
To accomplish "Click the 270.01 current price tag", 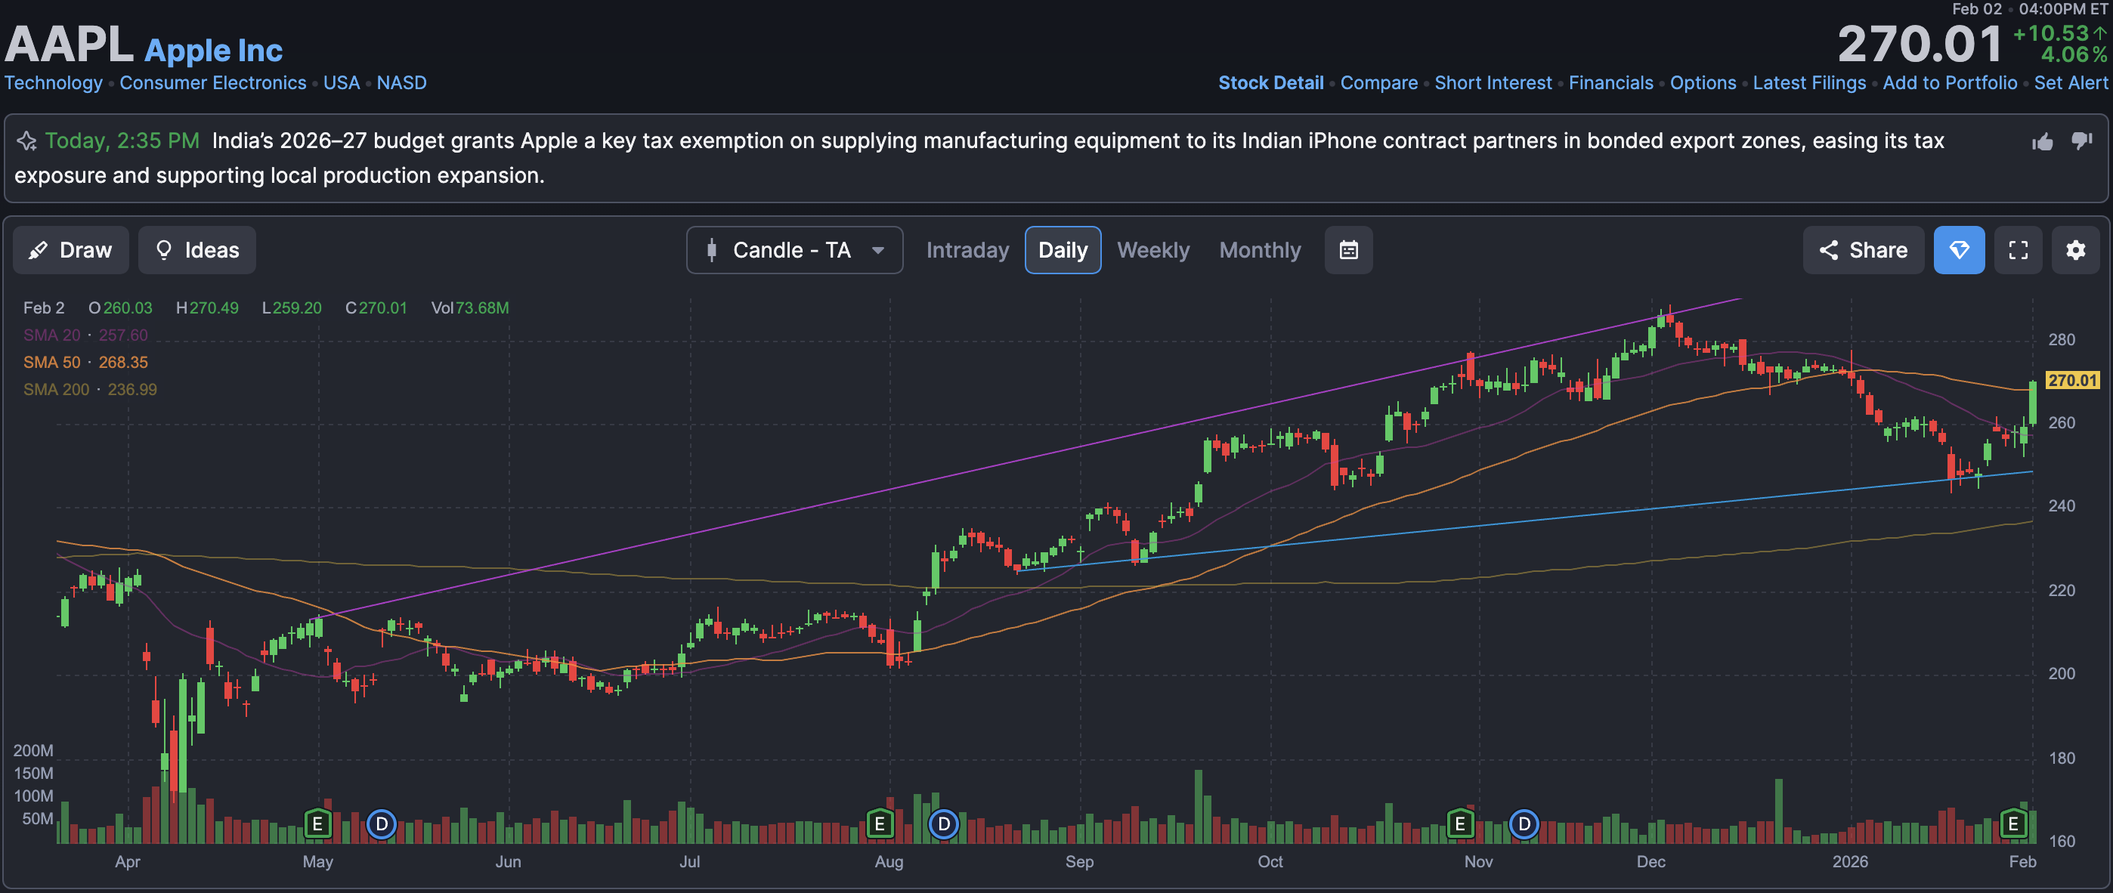I will point(2071,381).
